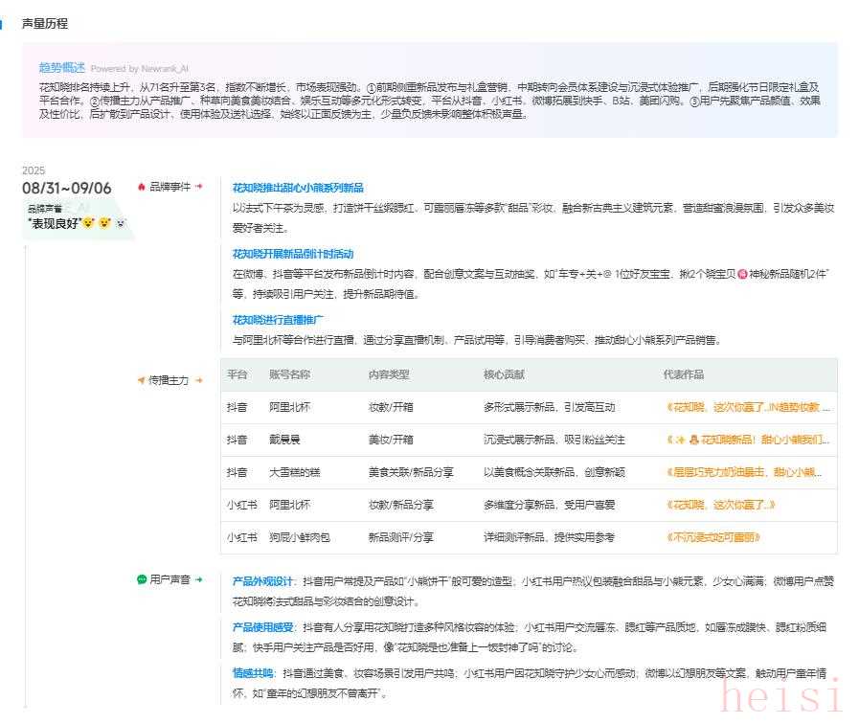Image resolution: width=859 pixels, height=724 pixels.
Task: Click the first emoji after "表现良好"
Action: 88,223
